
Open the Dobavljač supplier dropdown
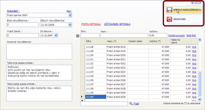coord(70,15)
